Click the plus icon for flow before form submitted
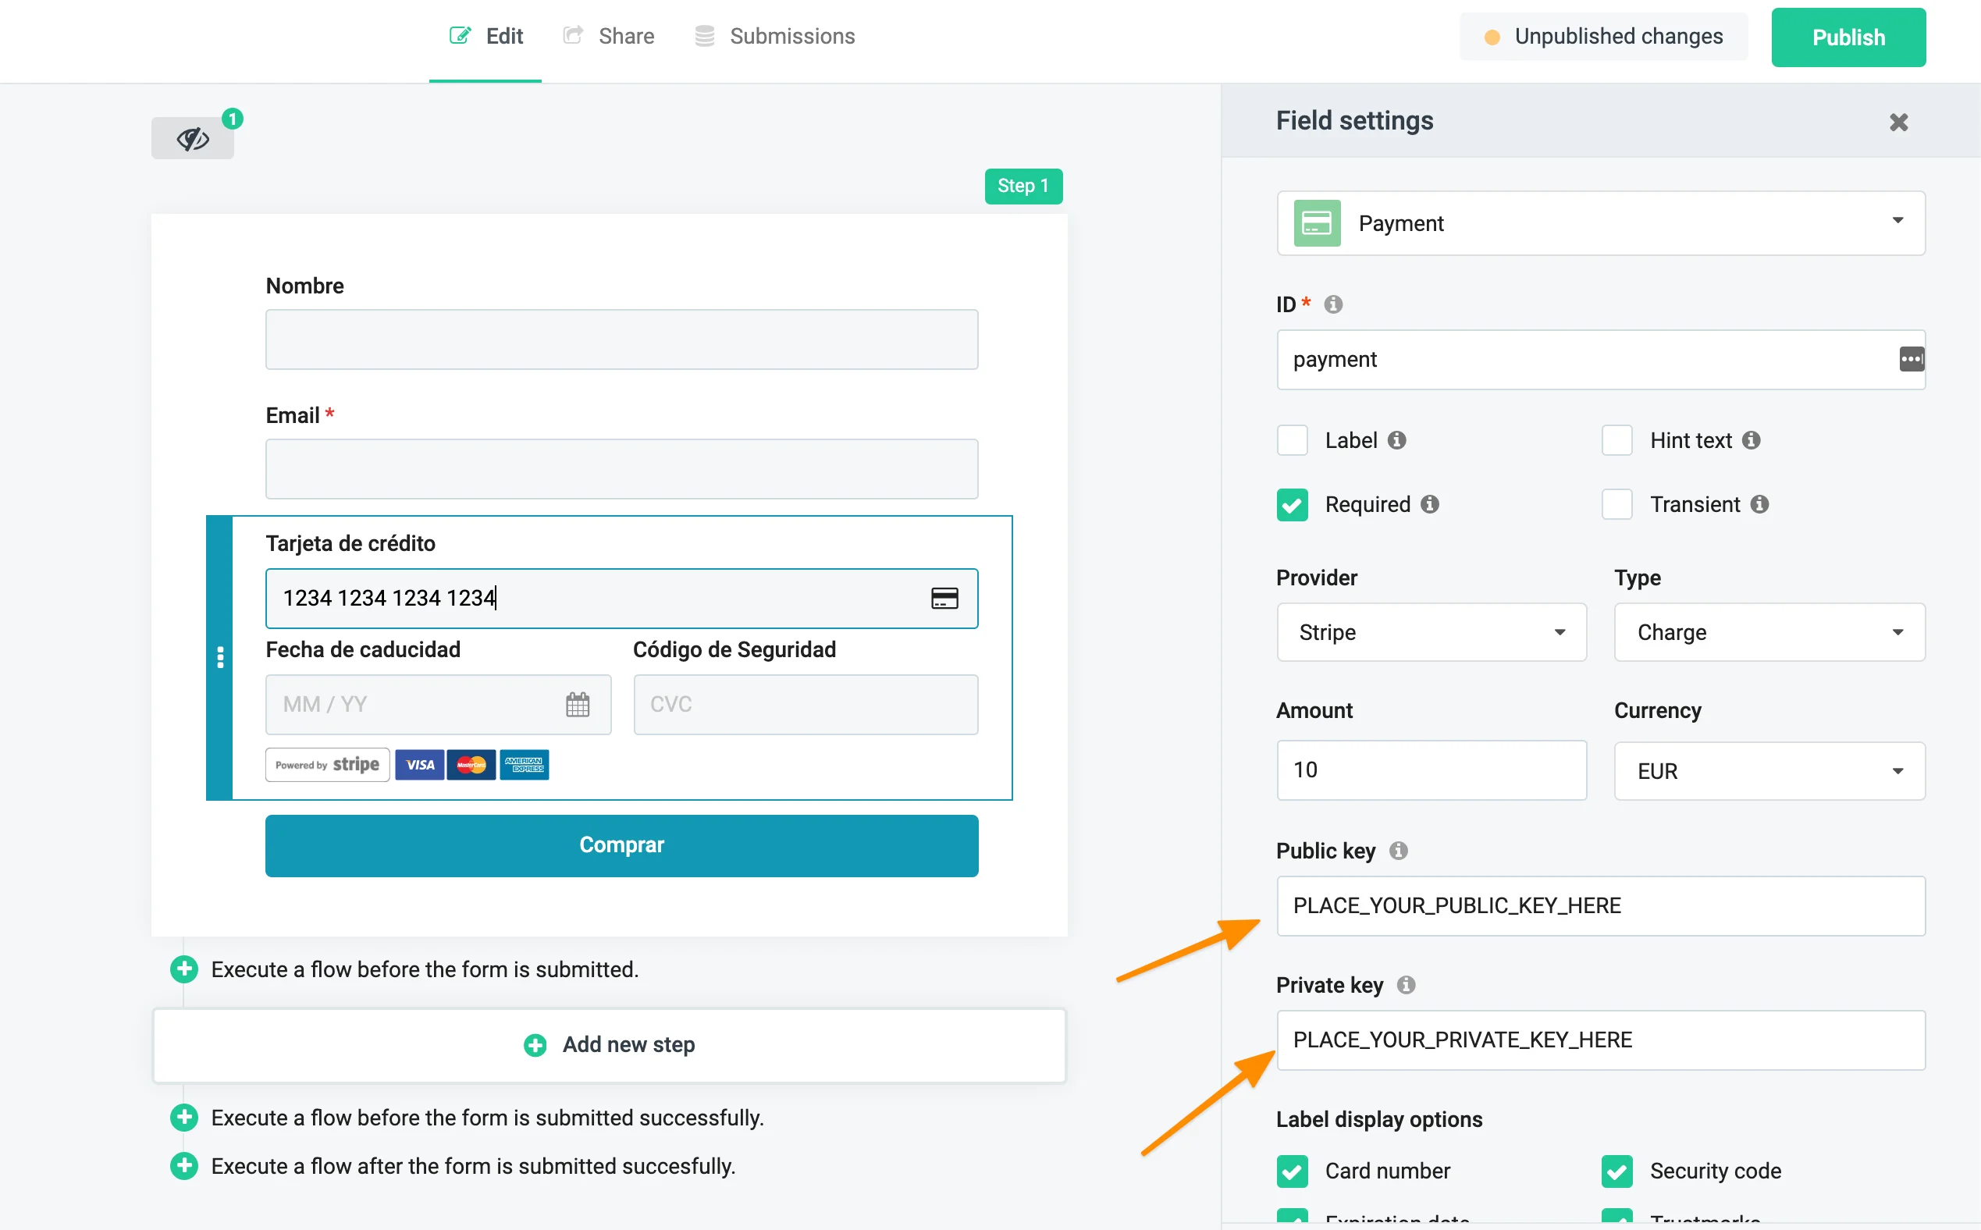Viewport: 1981px width, 1230px height. tap(185, 969)
